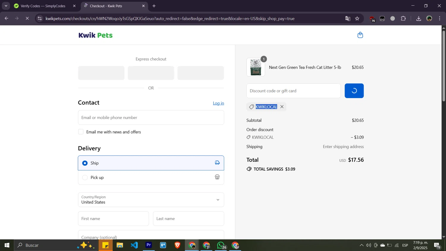This screenshot has height=251, width=446.
Task: Switch to Verify Codes — SimplyCodes tab
Action: point(43,6)
